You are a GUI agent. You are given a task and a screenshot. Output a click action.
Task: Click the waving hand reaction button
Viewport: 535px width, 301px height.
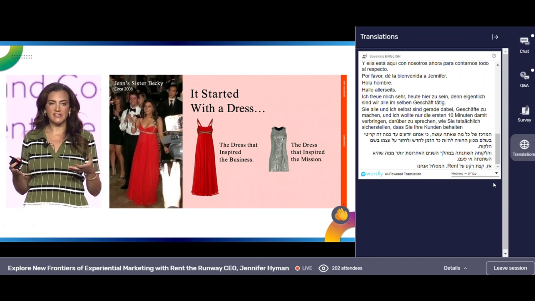[341, 215]
